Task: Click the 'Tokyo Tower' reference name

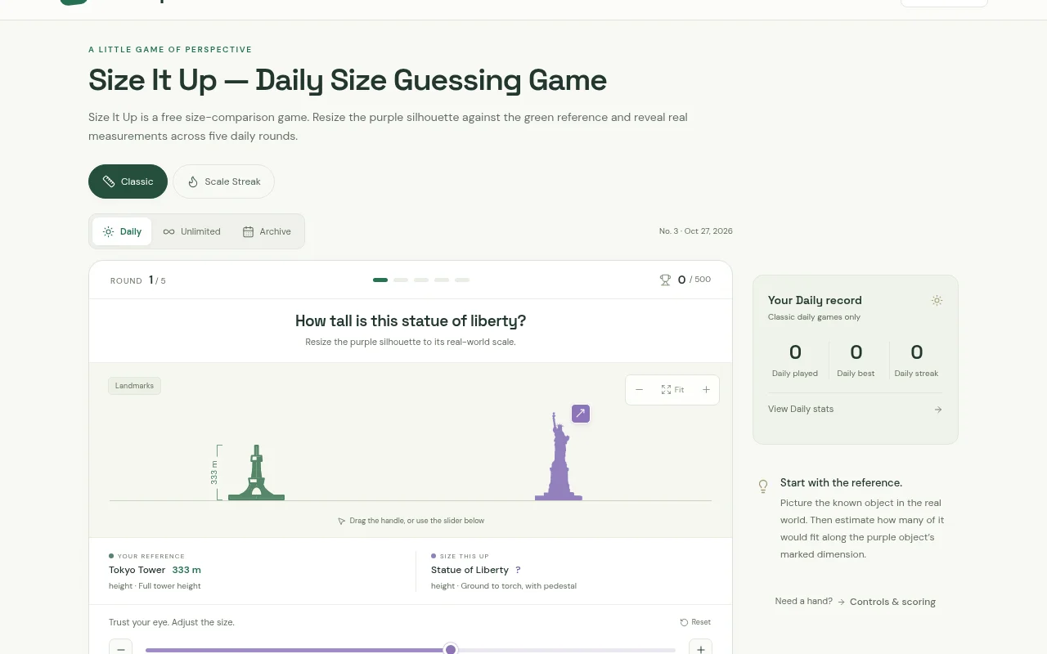Action: 137,570
